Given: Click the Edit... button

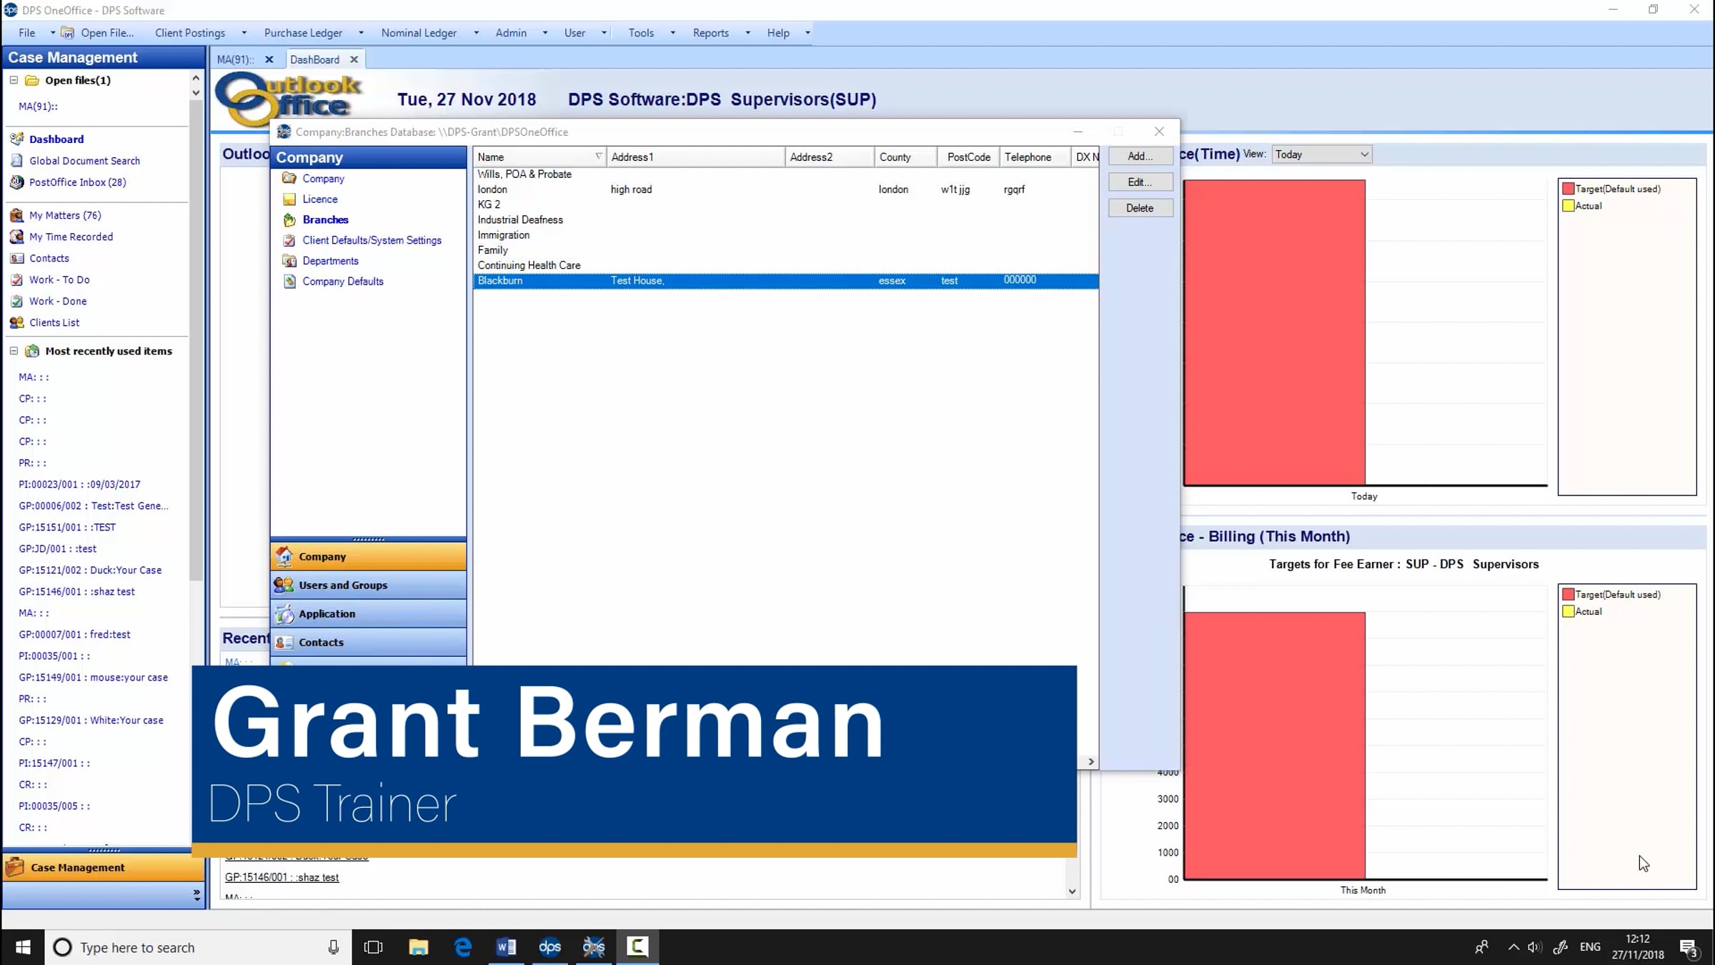Looking at the screenshot, I should click(1140, 182).
